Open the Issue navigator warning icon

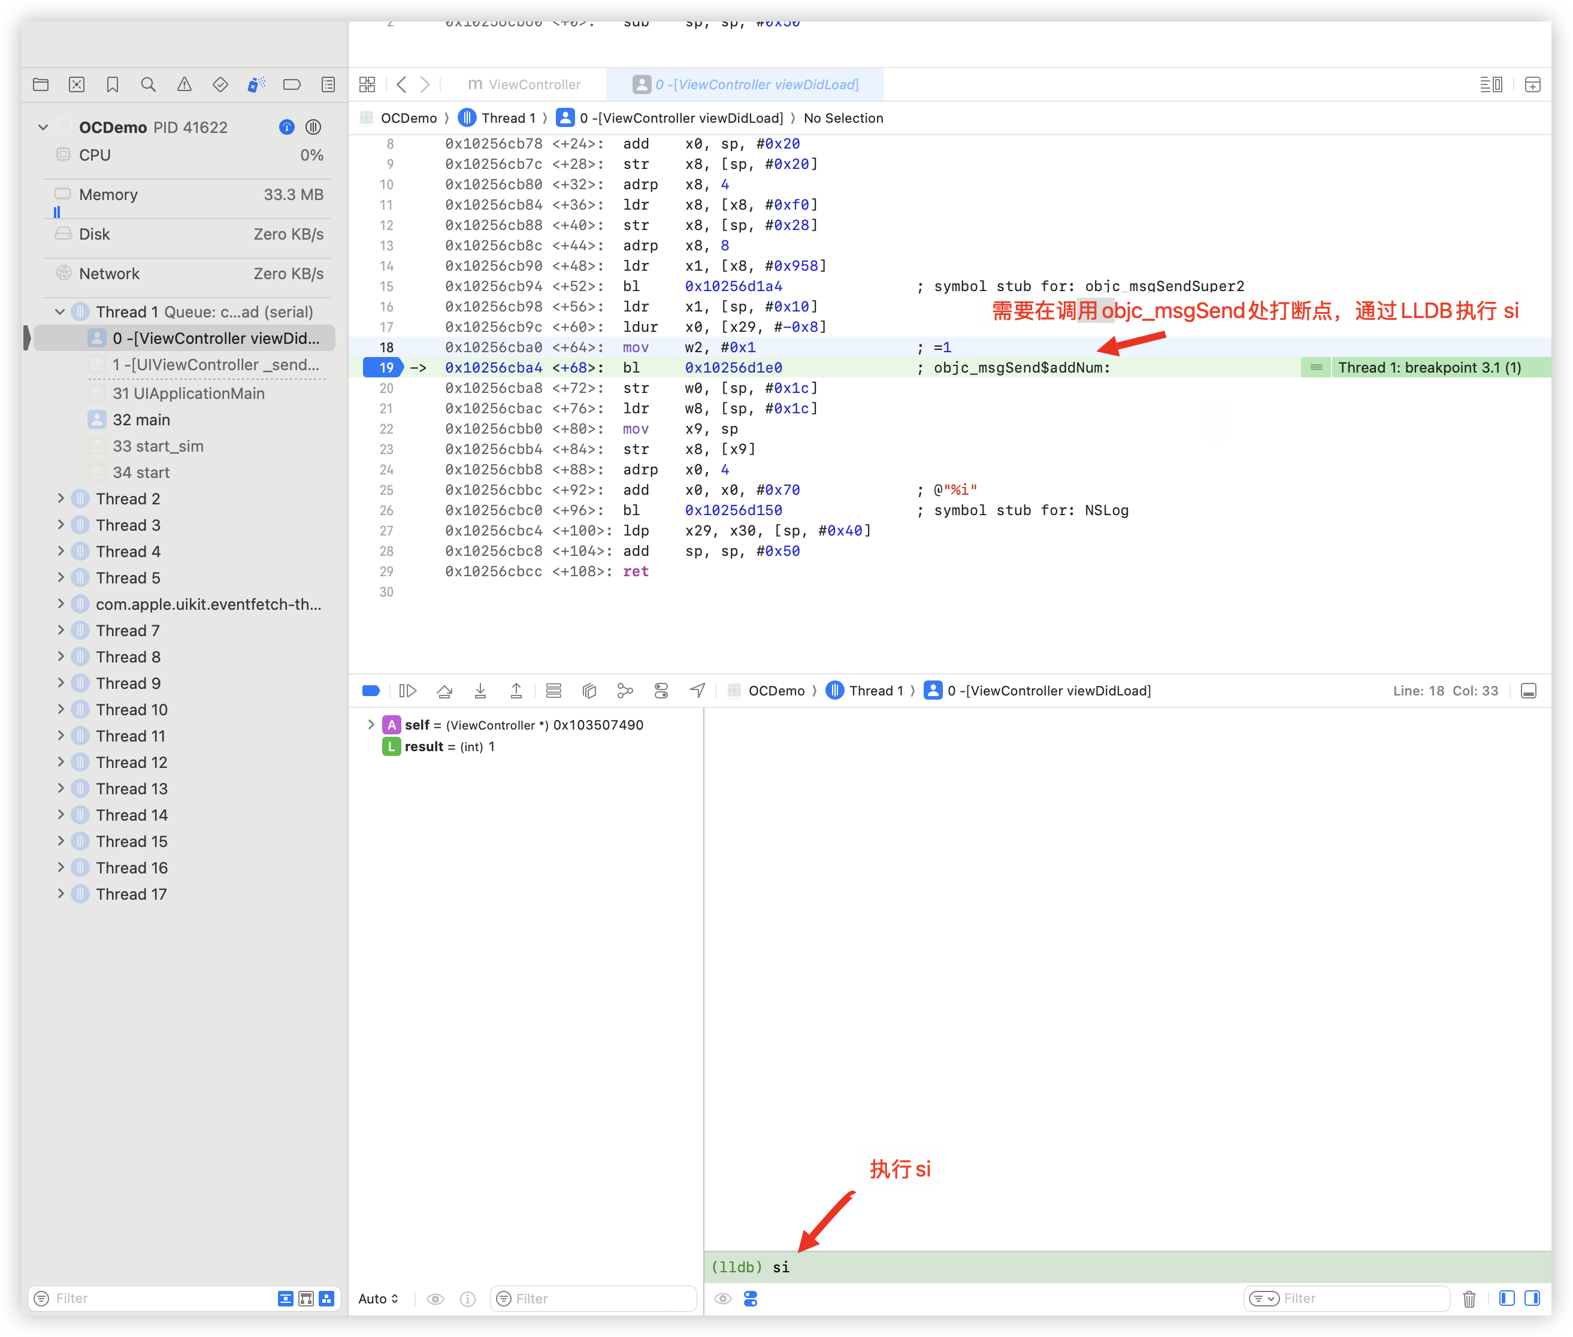tap(184, 84)
